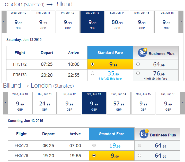The width and height of the screenshot is (185, 162).
Task: Choose Tue, Jun 16 outbound date
Action: 166,22
